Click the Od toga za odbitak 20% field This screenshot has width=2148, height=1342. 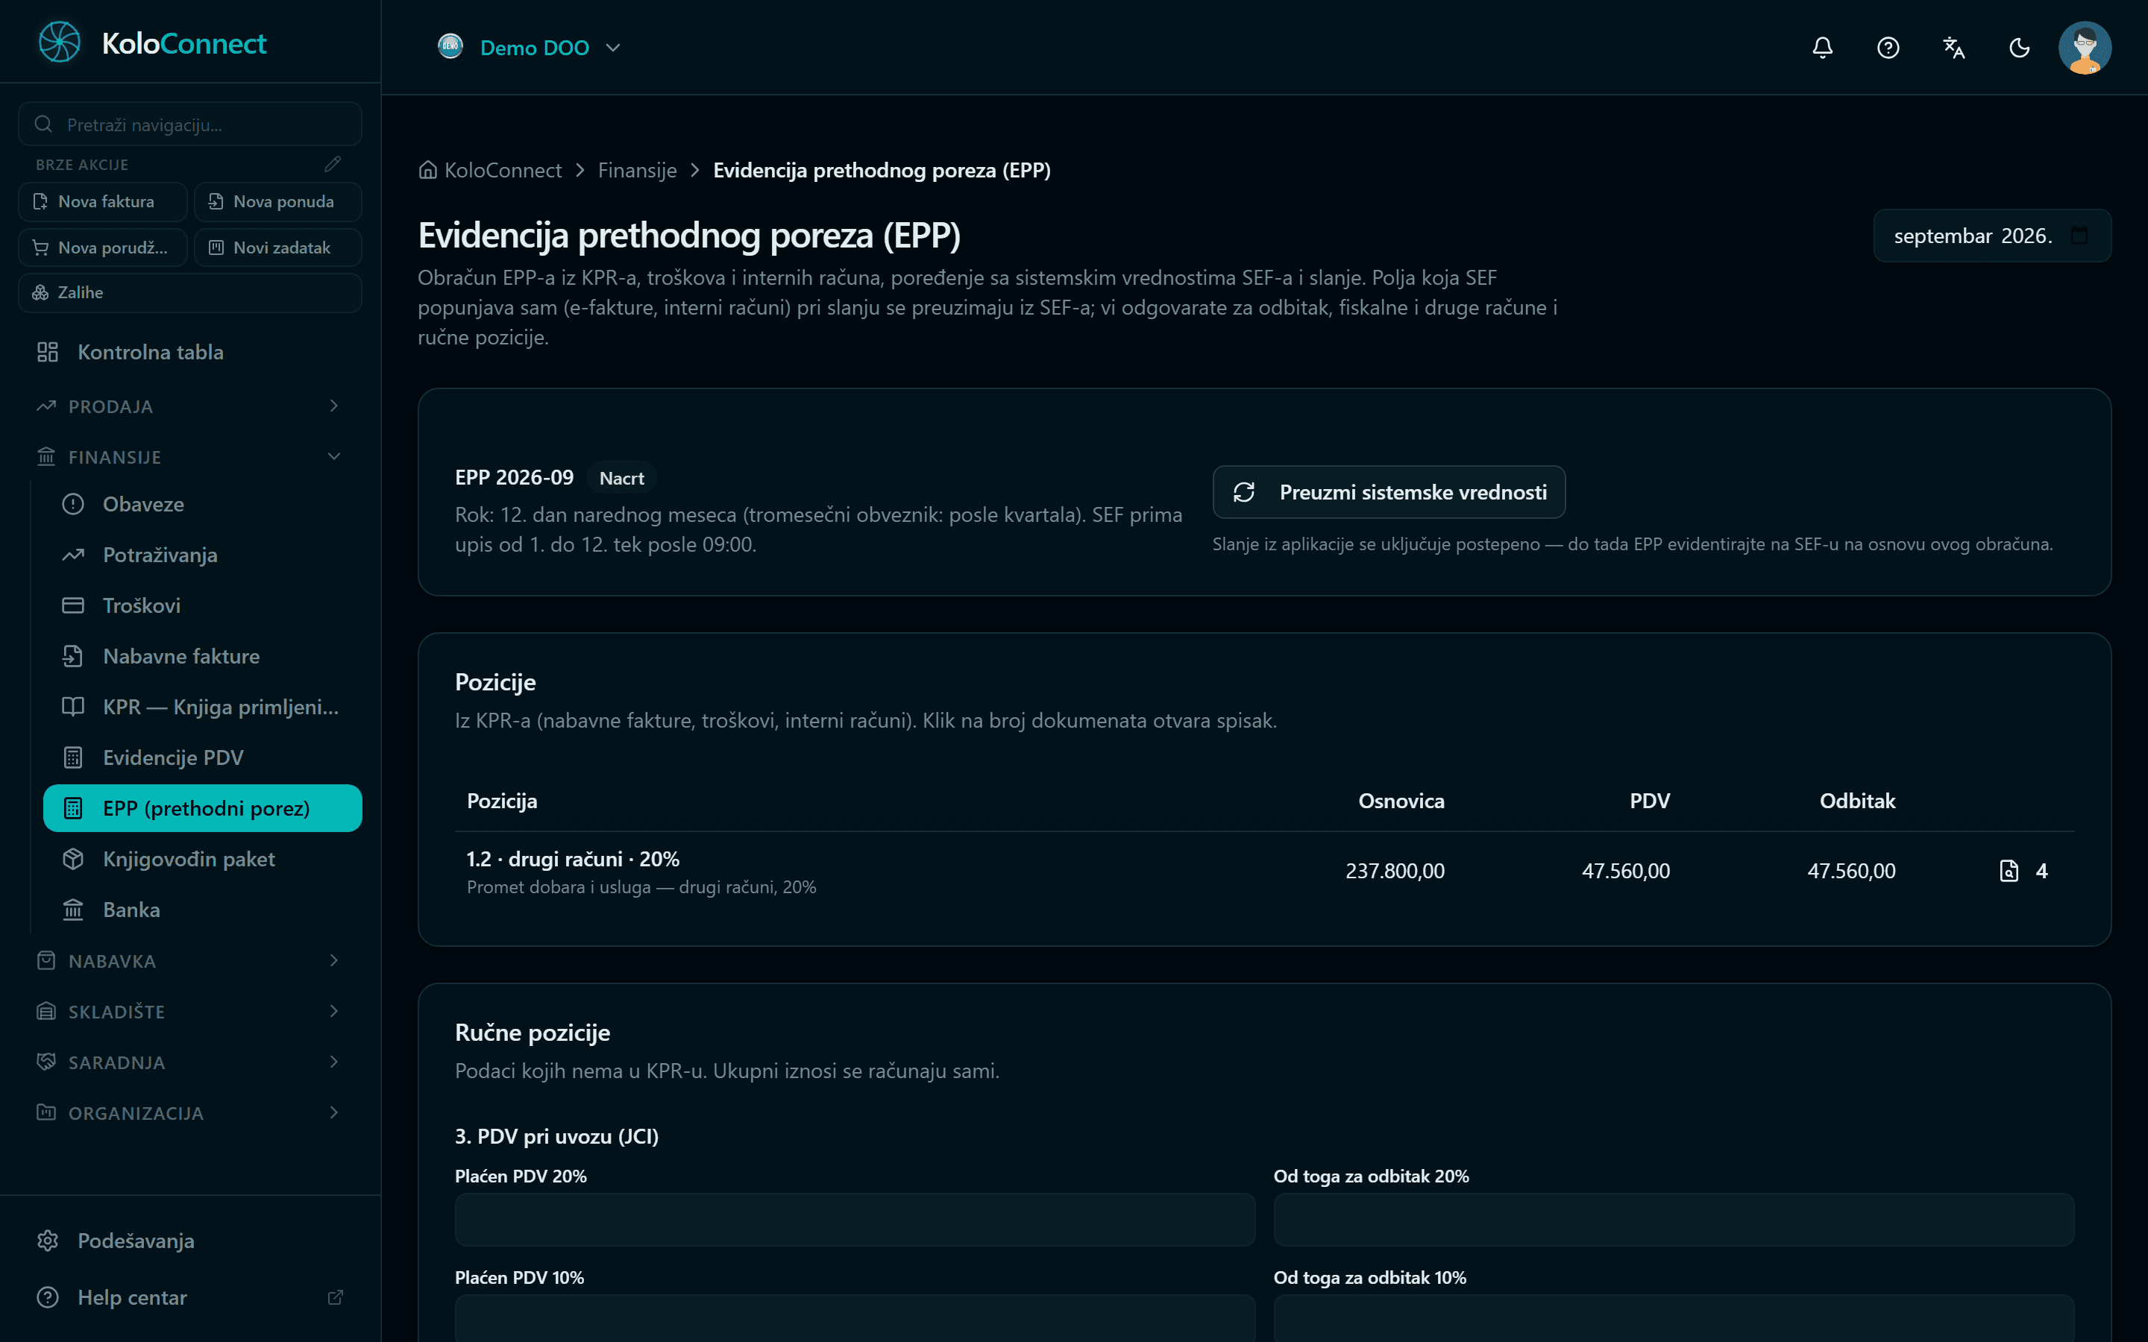(x=1673, y=1219)
